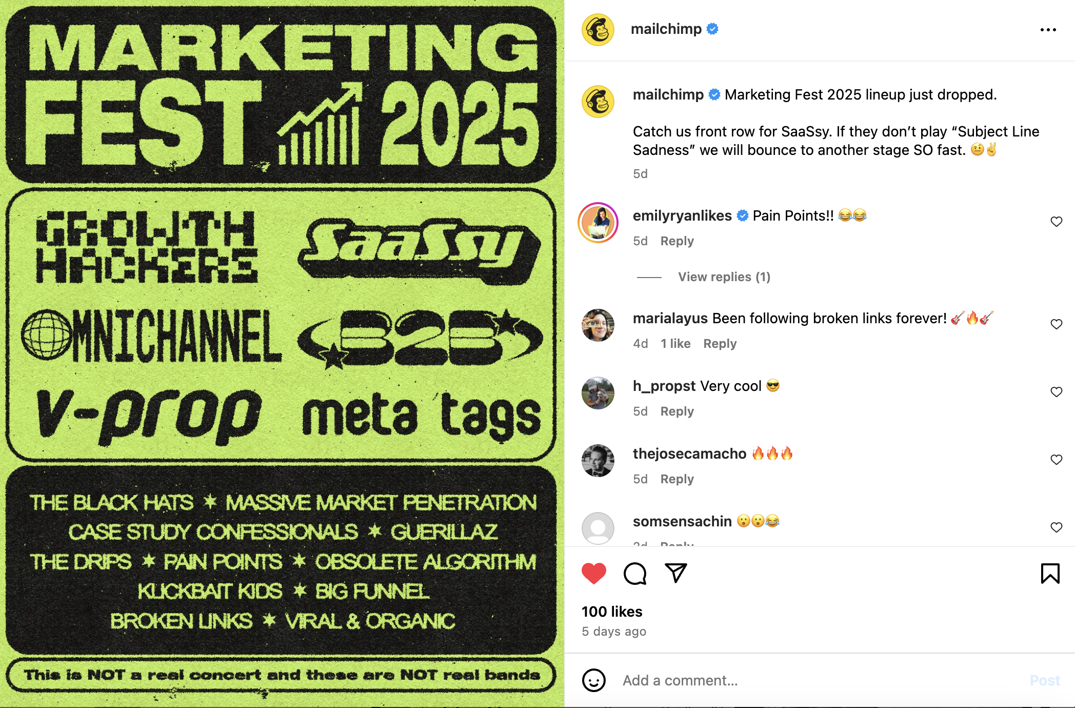
Task: Open emilyryanlikes' story ring avatar
Action: (598, 223)
